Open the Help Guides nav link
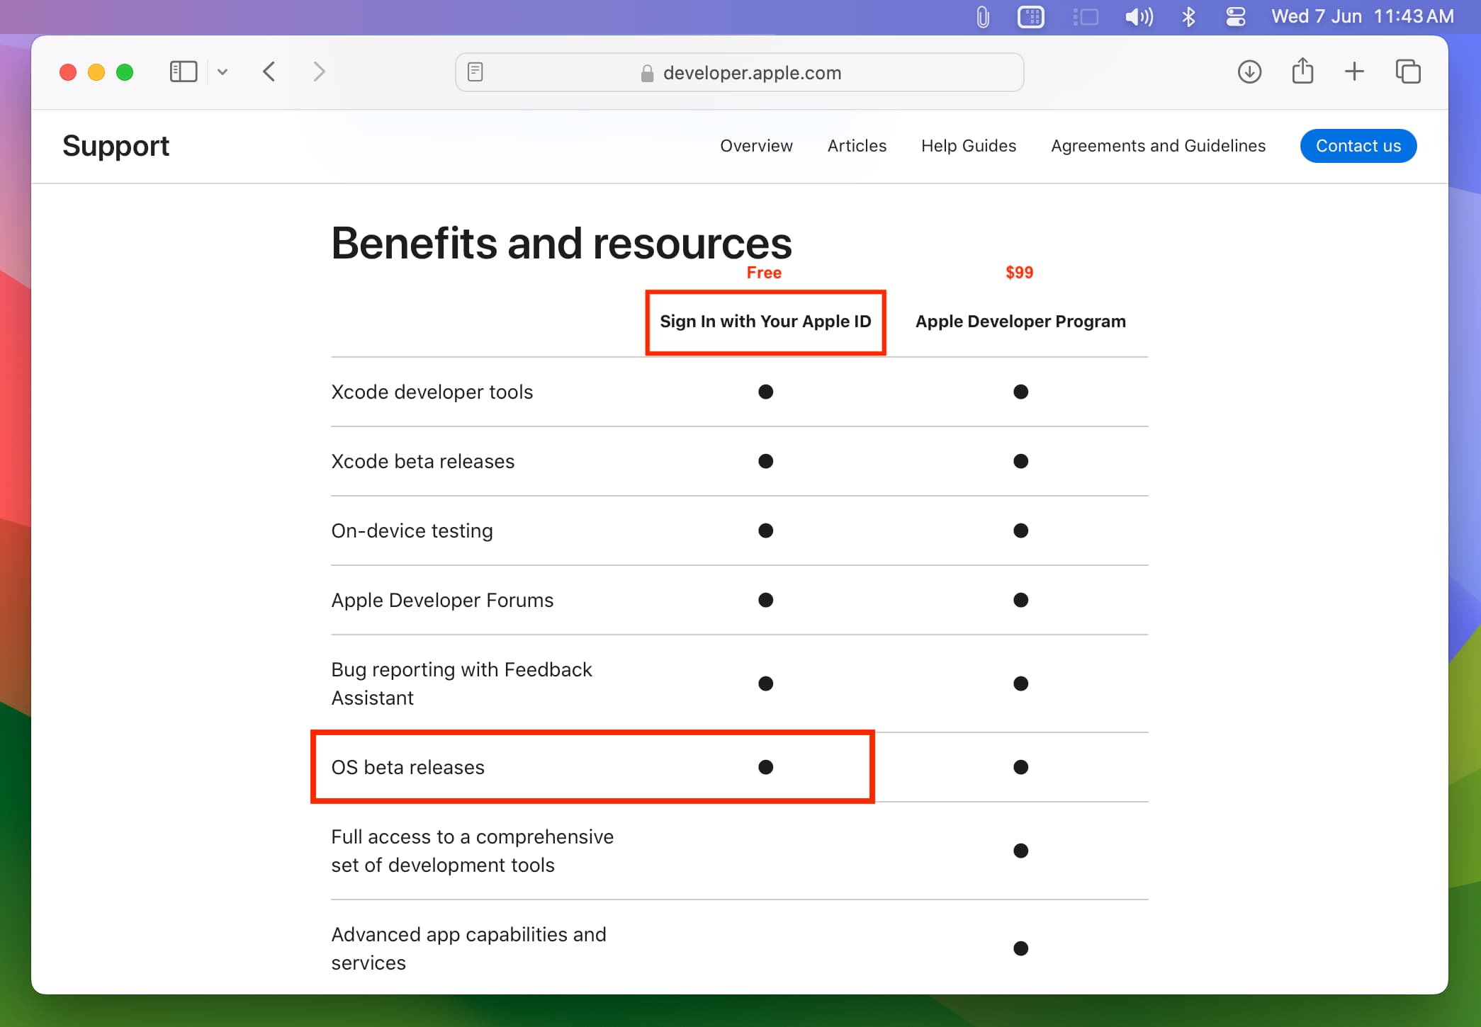The image size is (1481, 1027). point(969,146)
